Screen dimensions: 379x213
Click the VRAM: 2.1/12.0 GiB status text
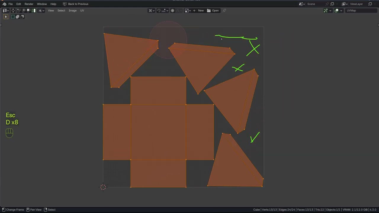(355, 209)
